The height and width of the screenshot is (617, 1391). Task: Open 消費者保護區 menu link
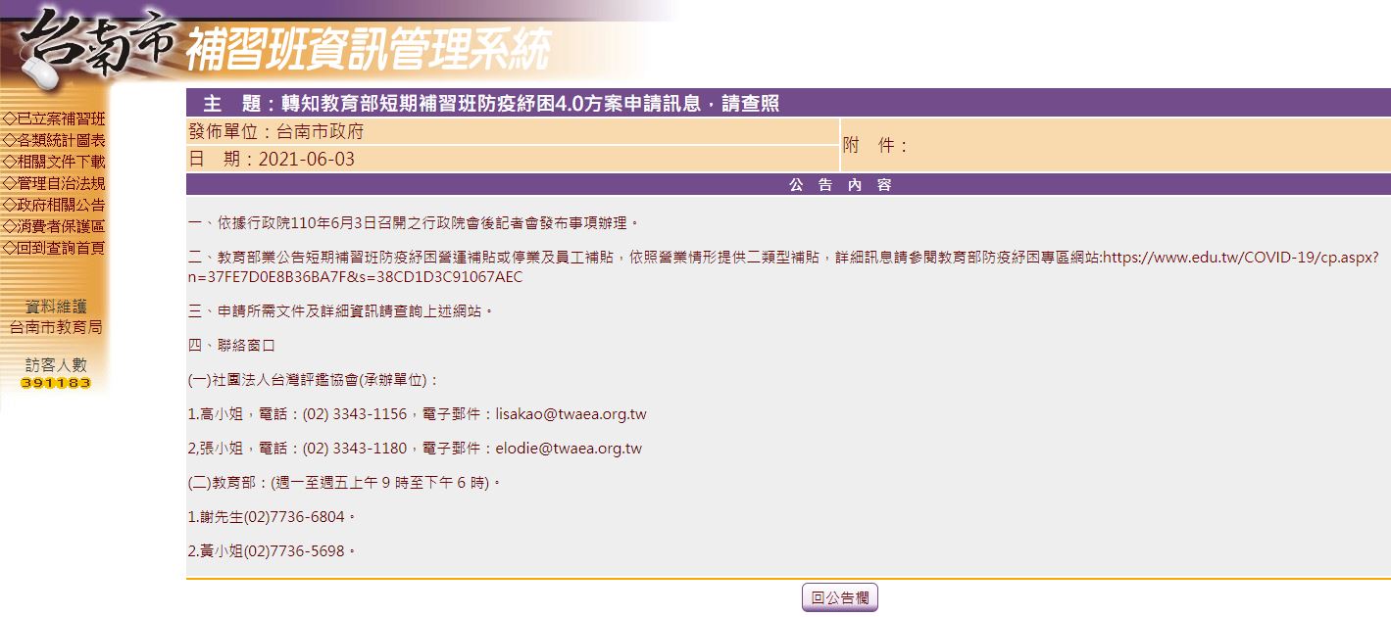(x=55, y=227)
